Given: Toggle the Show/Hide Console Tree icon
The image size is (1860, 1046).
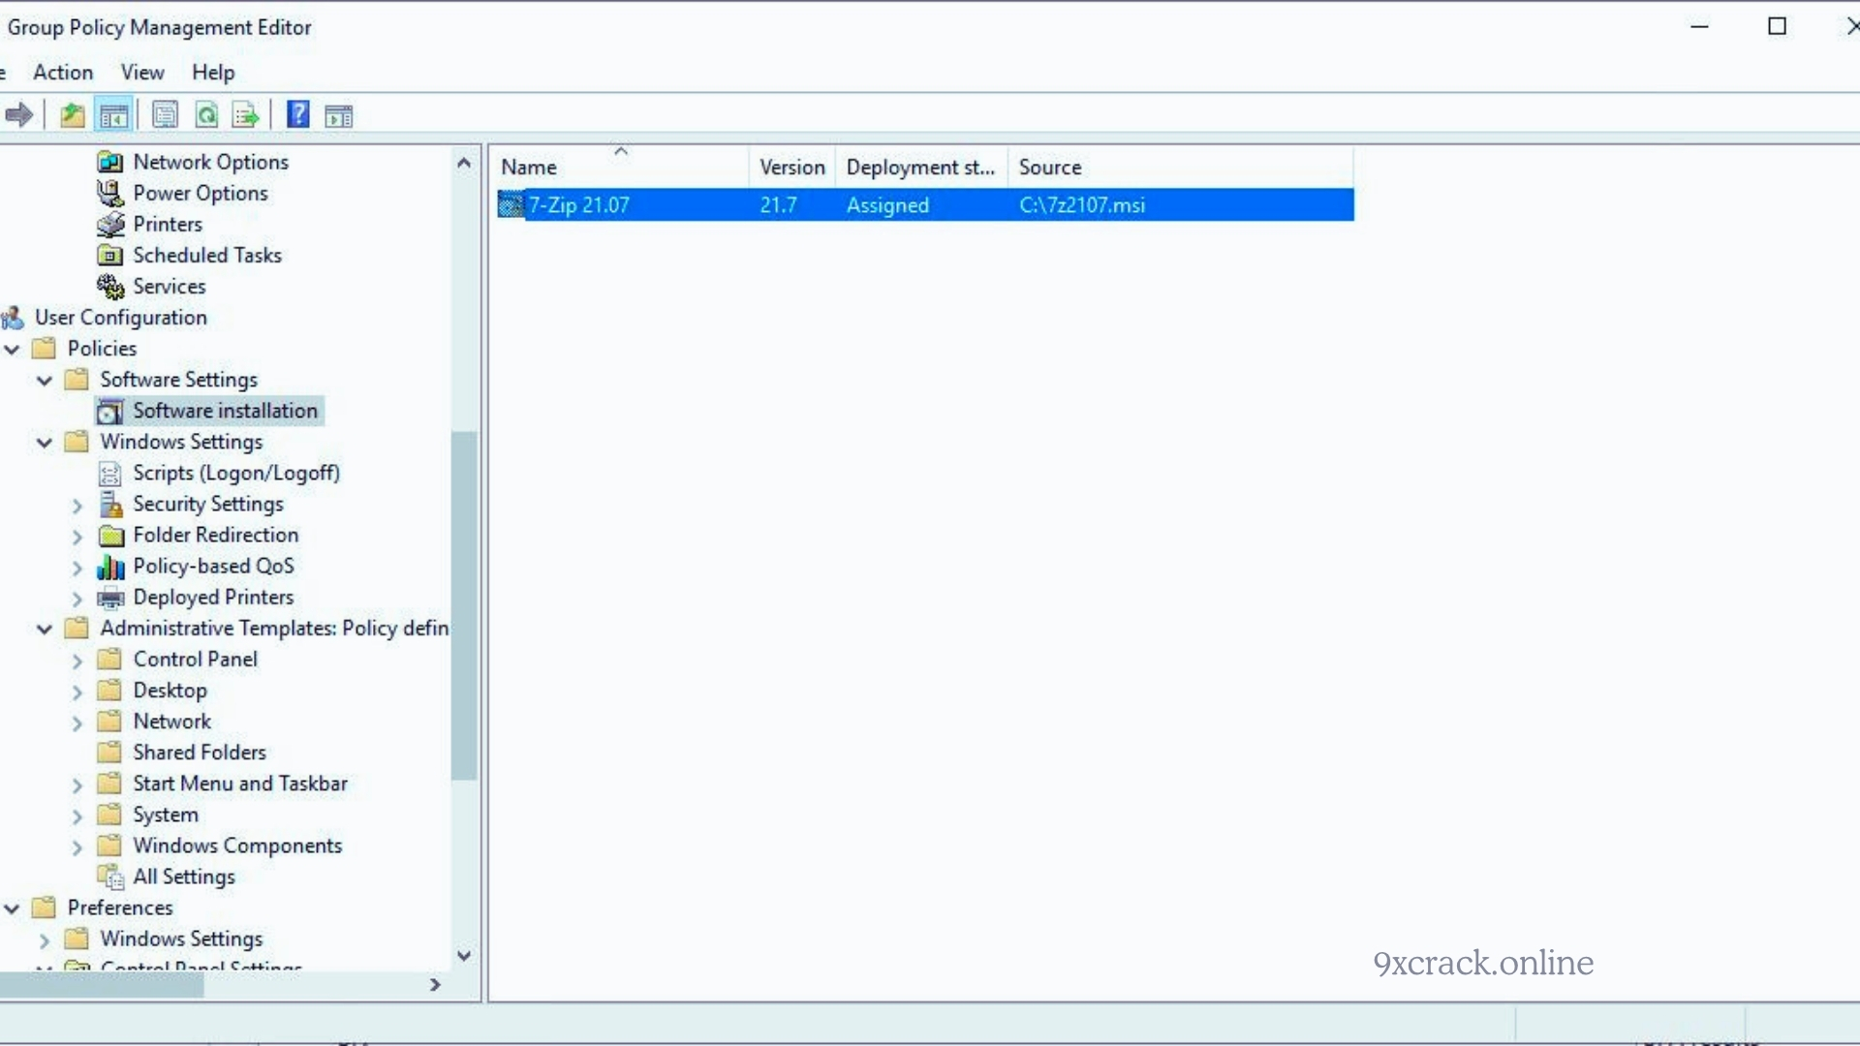Looking at the screenshot, I should pos(113,115).
